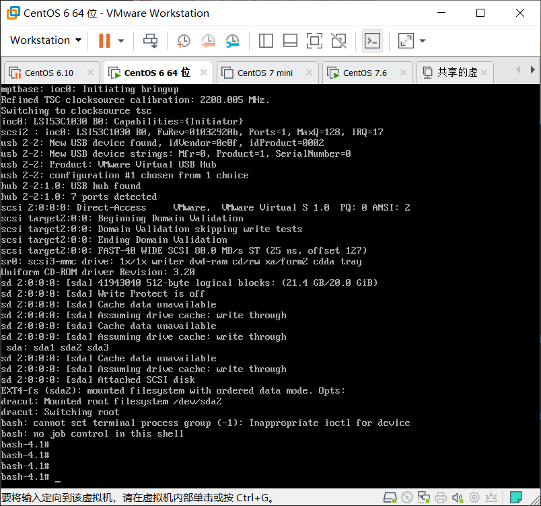Viewport: 541px width, 506px height.
Task: Click the 'dracut: Switching root' line
Action: coord(60,412)
